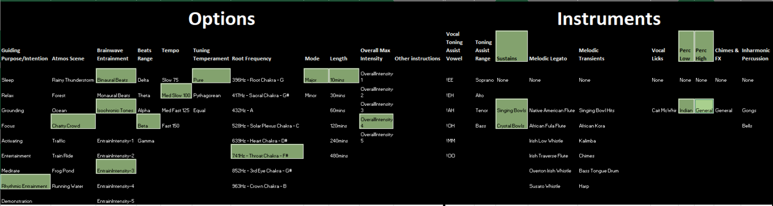The height and width of the screenshot is (206, 773).
Task: Select Native American Flute instrument
Action: point(551,110)
